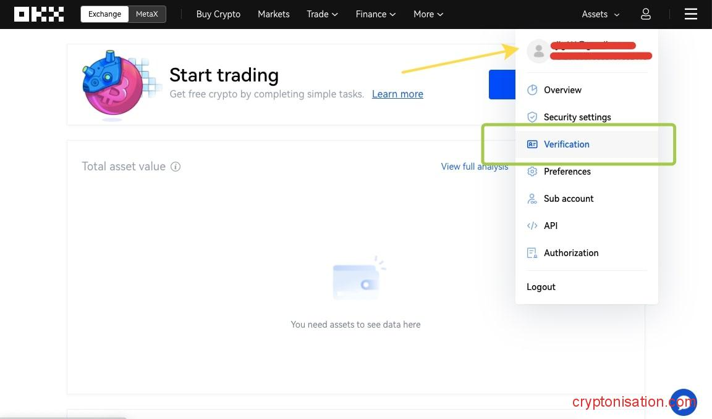The image size is (712, 419).
Task: Expand the Trade dropdown menu
Action: [322, 14]
